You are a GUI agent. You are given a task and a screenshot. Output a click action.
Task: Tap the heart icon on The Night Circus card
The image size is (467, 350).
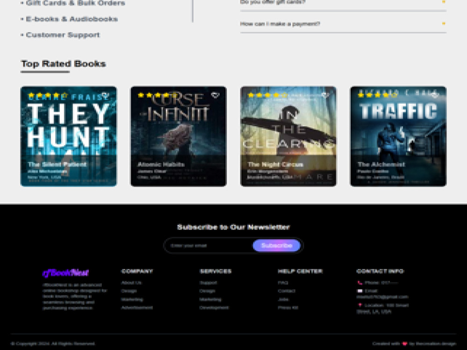[325, 95]
